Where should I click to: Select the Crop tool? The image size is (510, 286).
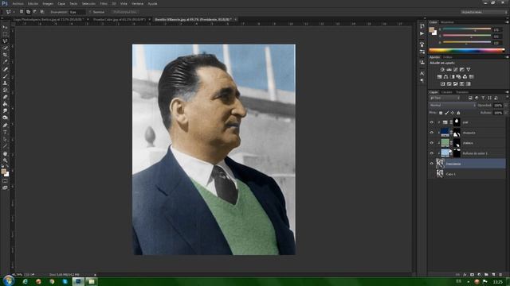point(5,55)
